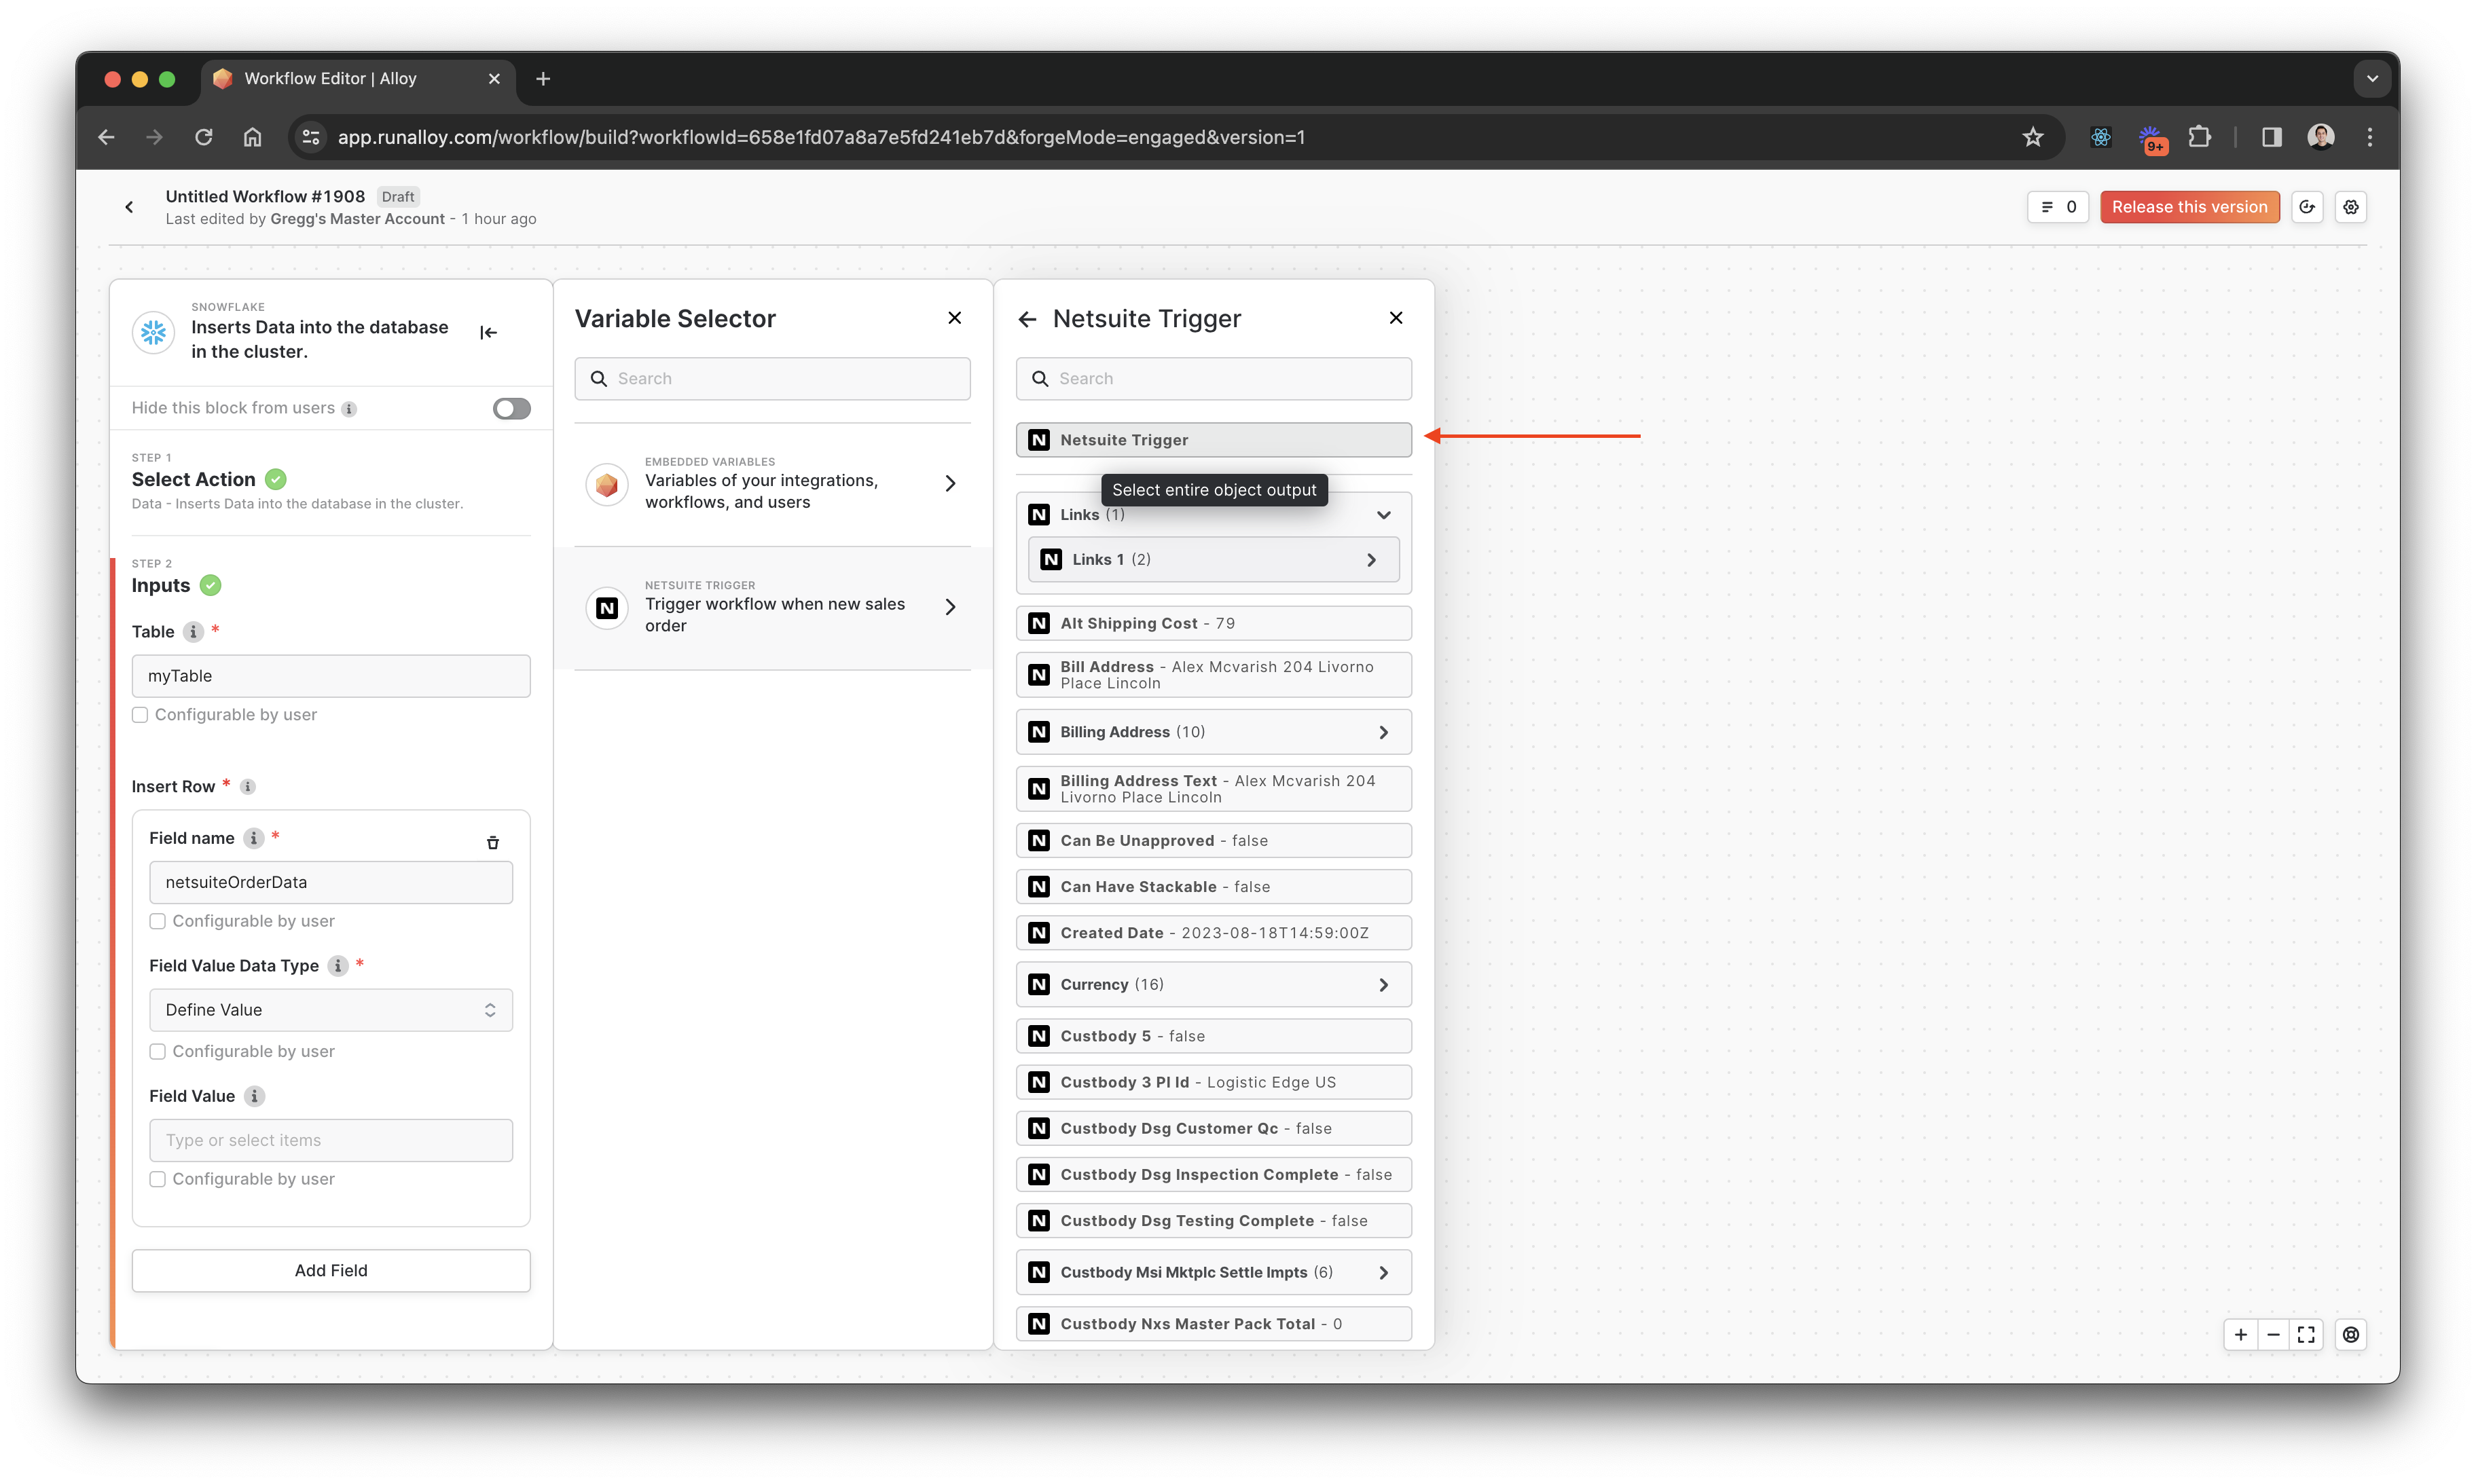Toggle the browser side panel
The image size is (2476, 1484).
click(x=2271, y=137)
